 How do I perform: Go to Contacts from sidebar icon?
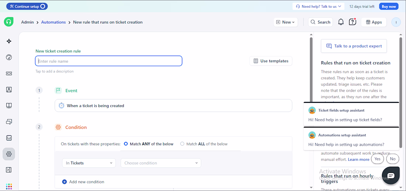(x=9, y=90)
